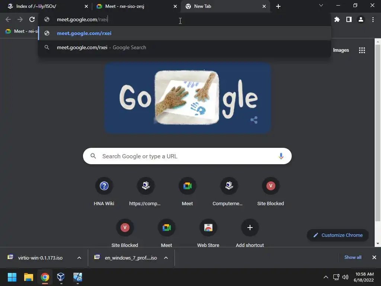Screen dimensions: 381x286
Task: Open the https://comp... shortcut
Action: pos(145,192)
